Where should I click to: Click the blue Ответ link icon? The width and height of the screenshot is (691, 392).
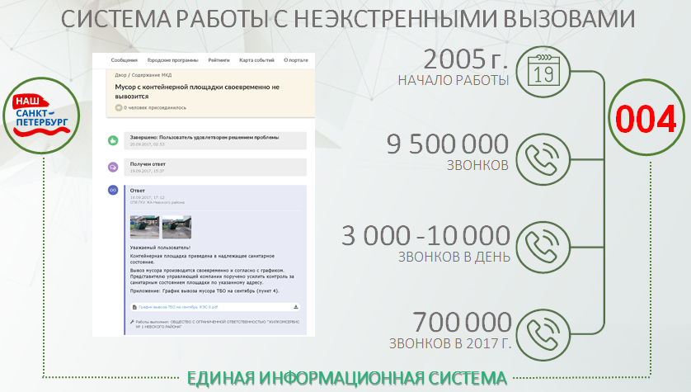pos(114,191)
